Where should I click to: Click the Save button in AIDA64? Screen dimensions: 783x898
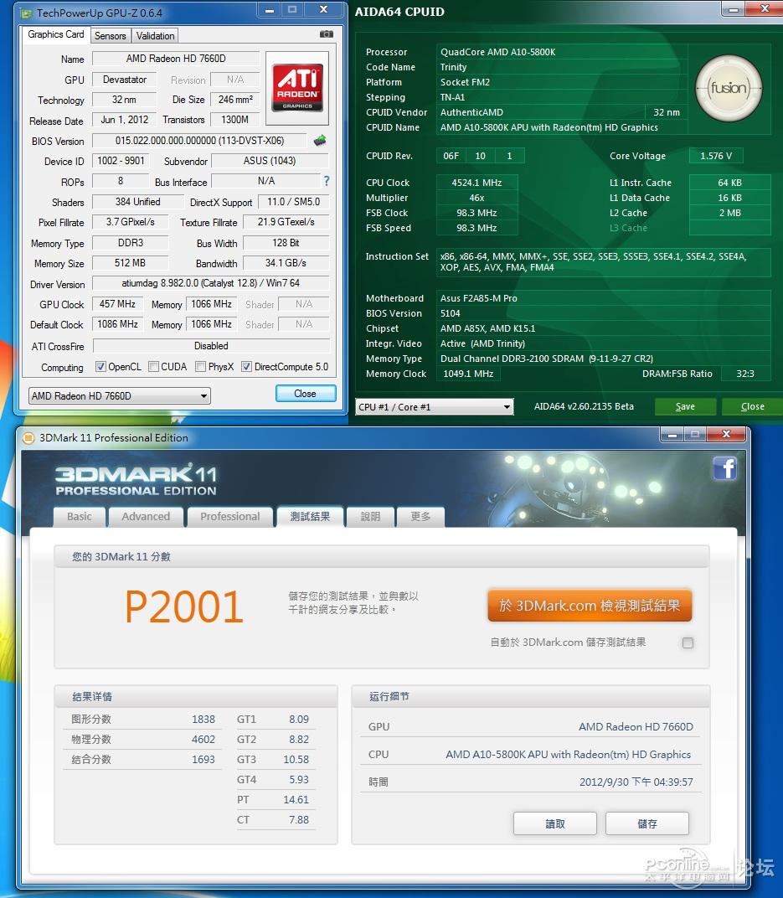point(685,406)
